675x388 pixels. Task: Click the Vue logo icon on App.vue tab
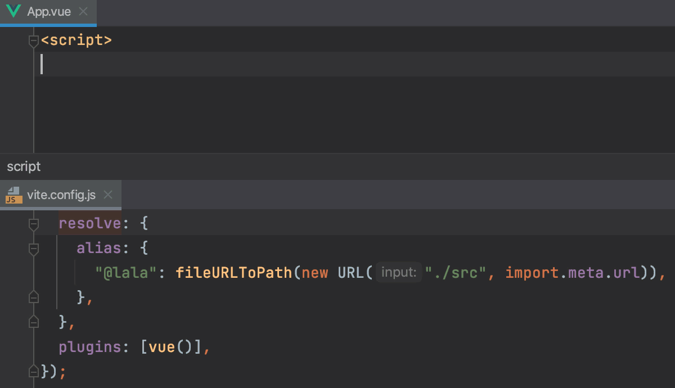13,11
